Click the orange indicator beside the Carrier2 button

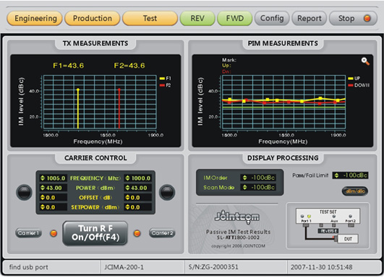pyautogui.click(x=137, y=233)
